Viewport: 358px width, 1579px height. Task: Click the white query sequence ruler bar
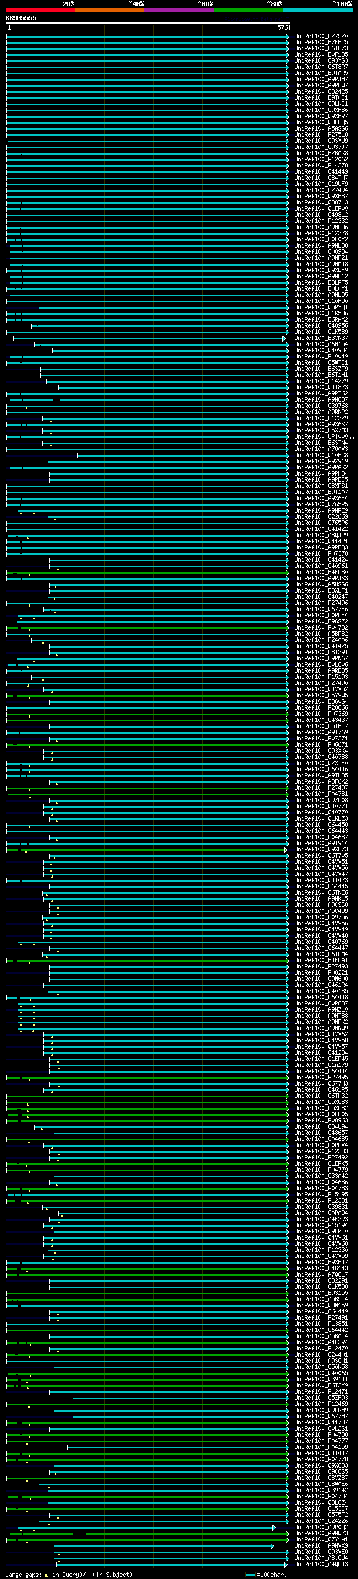[x=147, y=24]
